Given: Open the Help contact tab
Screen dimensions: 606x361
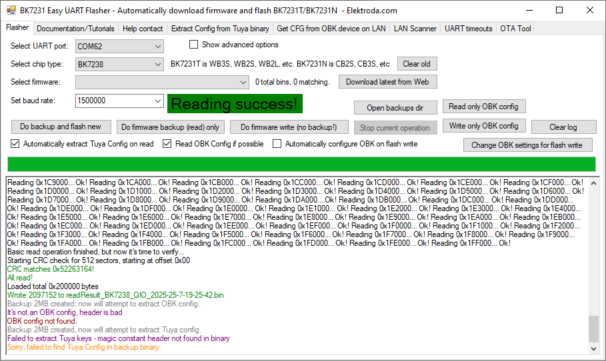Looking at the screenshot, I should click(x=143, y=29).
